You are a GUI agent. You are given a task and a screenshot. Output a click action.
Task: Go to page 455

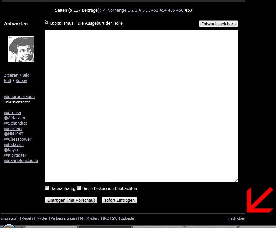pos(171,10)
